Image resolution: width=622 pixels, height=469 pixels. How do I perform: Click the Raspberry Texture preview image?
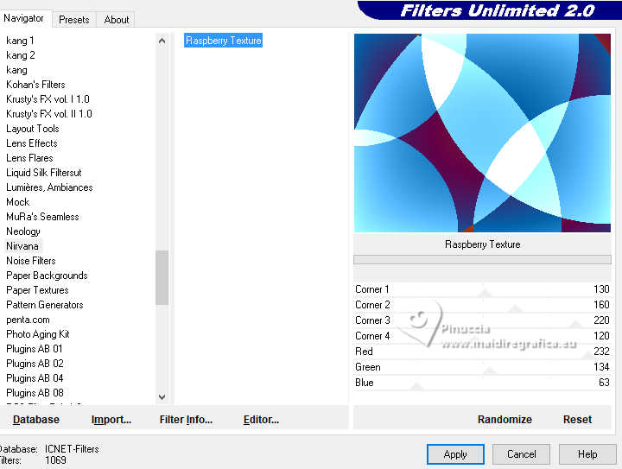click(482, 133)
